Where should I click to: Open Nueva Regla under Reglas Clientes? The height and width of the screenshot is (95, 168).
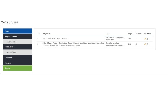coord(17,42)
